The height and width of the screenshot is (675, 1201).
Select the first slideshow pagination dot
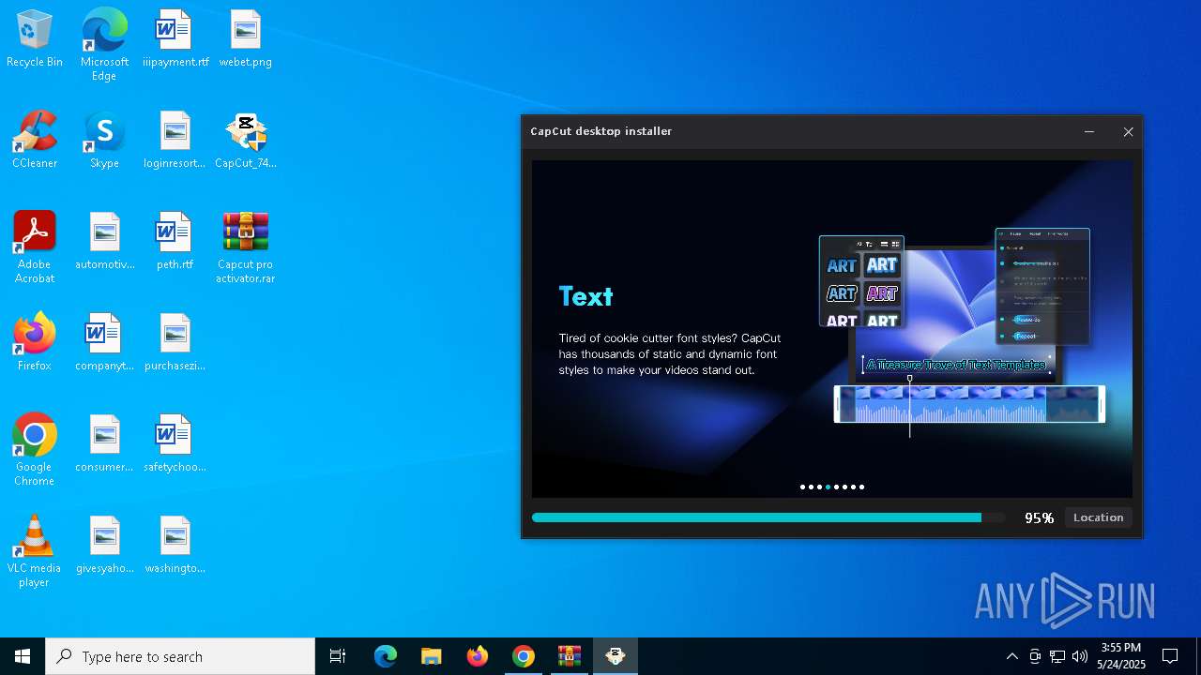point(802,487)
